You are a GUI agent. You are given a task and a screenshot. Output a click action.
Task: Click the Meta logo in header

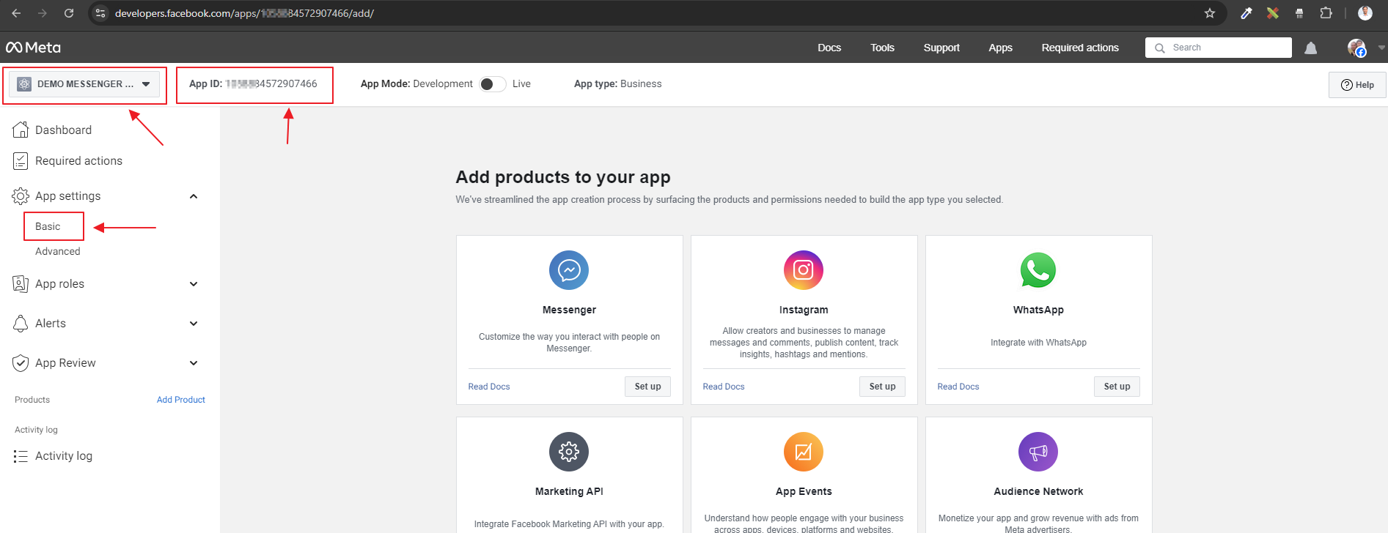33,48
